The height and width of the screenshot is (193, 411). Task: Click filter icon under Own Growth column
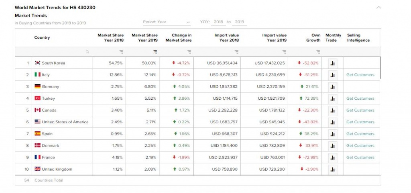(318, 52)
